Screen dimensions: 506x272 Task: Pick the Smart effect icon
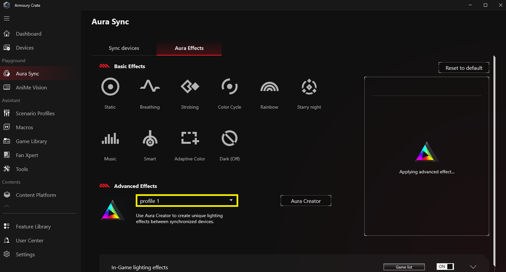pyautogui.click(x=150, y=138)
